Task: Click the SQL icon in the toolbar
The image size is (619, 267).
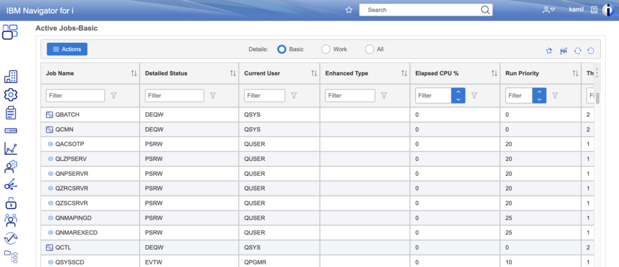Action: click(x=563, y=51)
